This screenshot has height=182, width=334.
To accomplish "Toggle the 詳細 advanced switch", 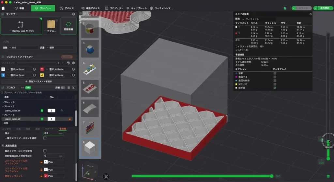I will [x=63, y=88].
